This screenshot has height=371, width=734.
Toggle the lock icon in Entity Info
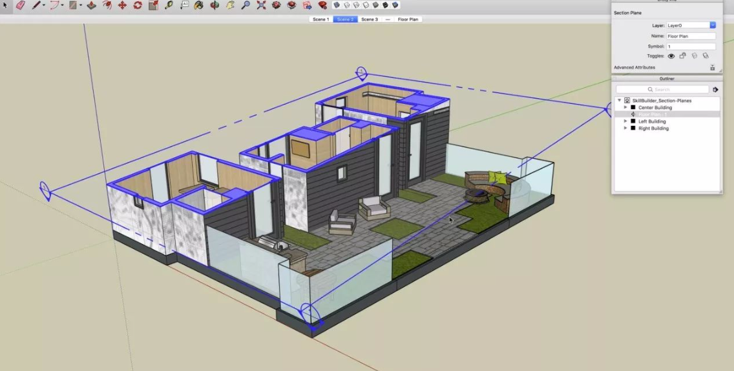[682, 56]
